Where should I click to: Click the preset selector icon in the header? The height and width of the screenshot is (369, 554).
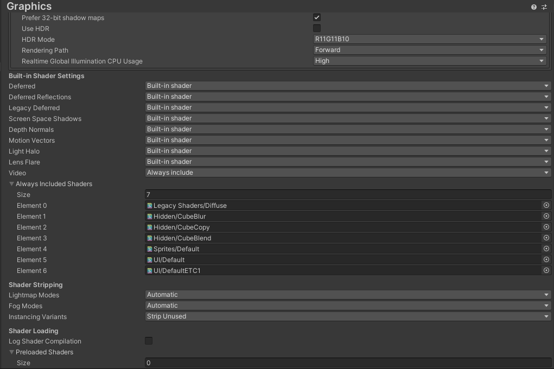pyautogui.click(x=544, y=7)
